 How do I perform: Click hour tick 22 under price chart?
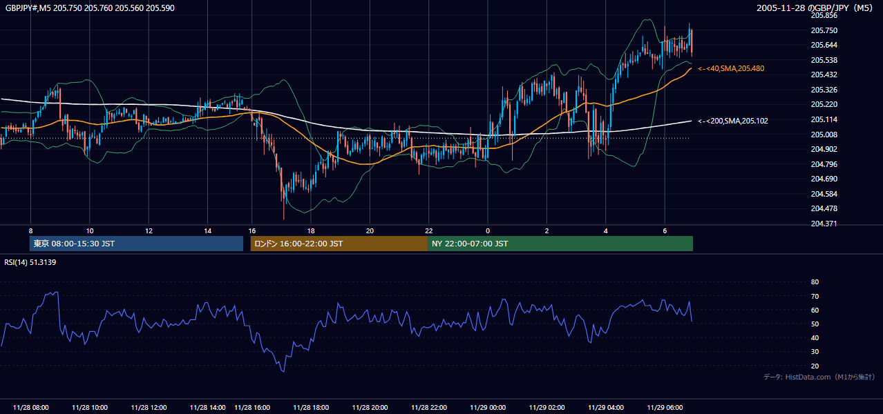pyautogui.click(x=429, y=230)
